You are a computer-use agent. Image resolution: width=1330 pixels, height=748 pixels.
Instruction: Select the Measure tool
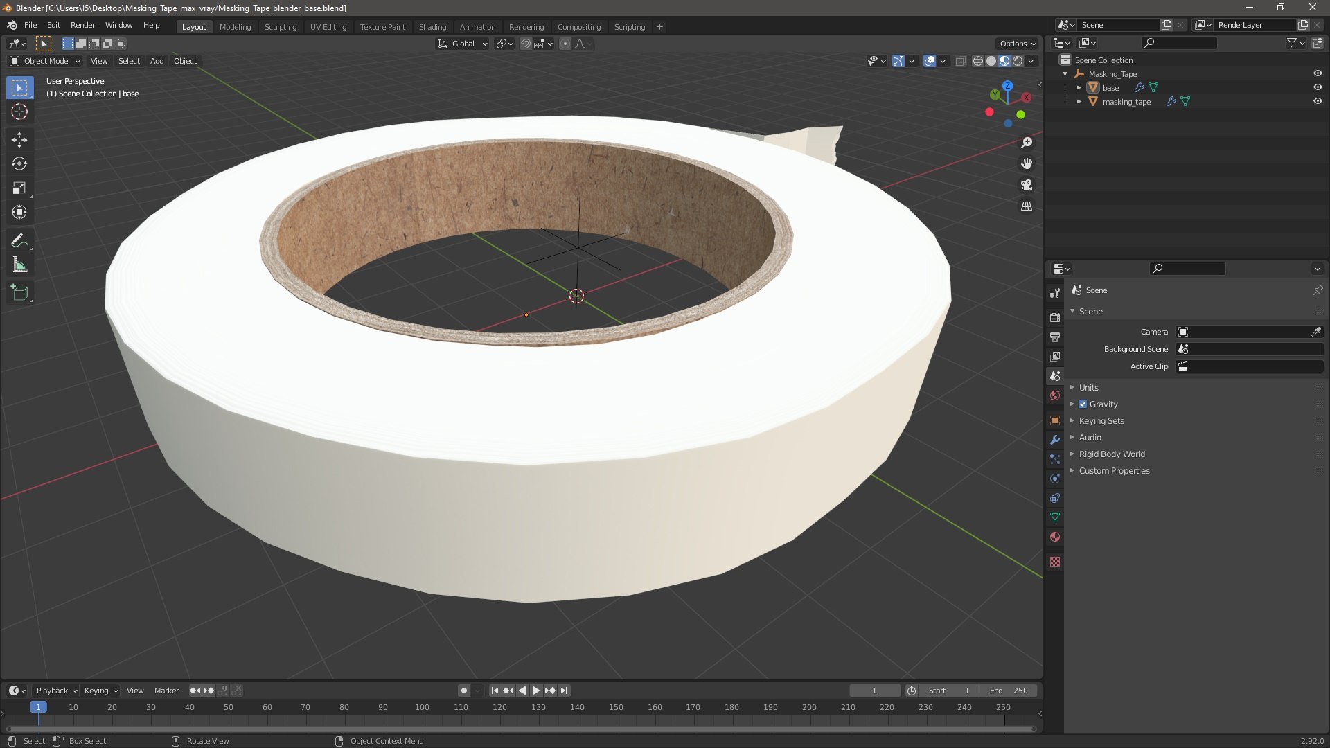pyautogui.click(x=19, y=265)
